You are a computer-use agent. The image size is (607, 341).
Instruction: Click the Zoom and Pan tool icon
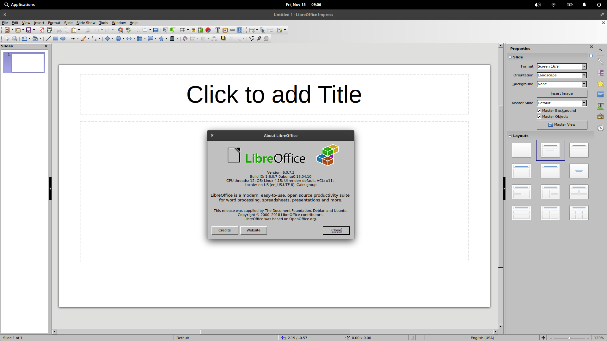pyautogui.click(x=15, y=38)
